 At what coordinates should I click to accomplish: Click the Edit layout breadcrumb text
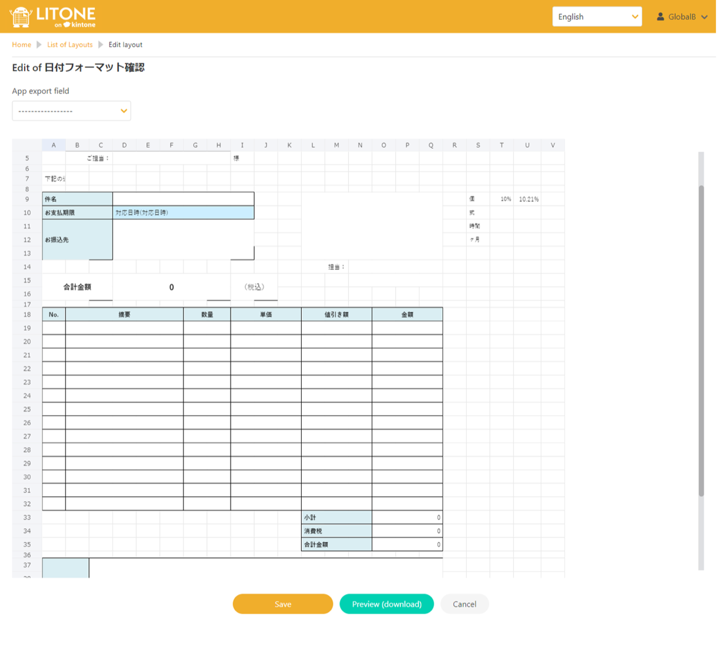[125, 45]
